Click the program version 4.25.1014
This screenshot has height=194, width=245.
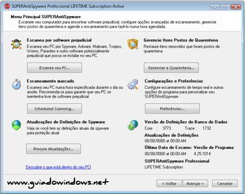point(202,154)
